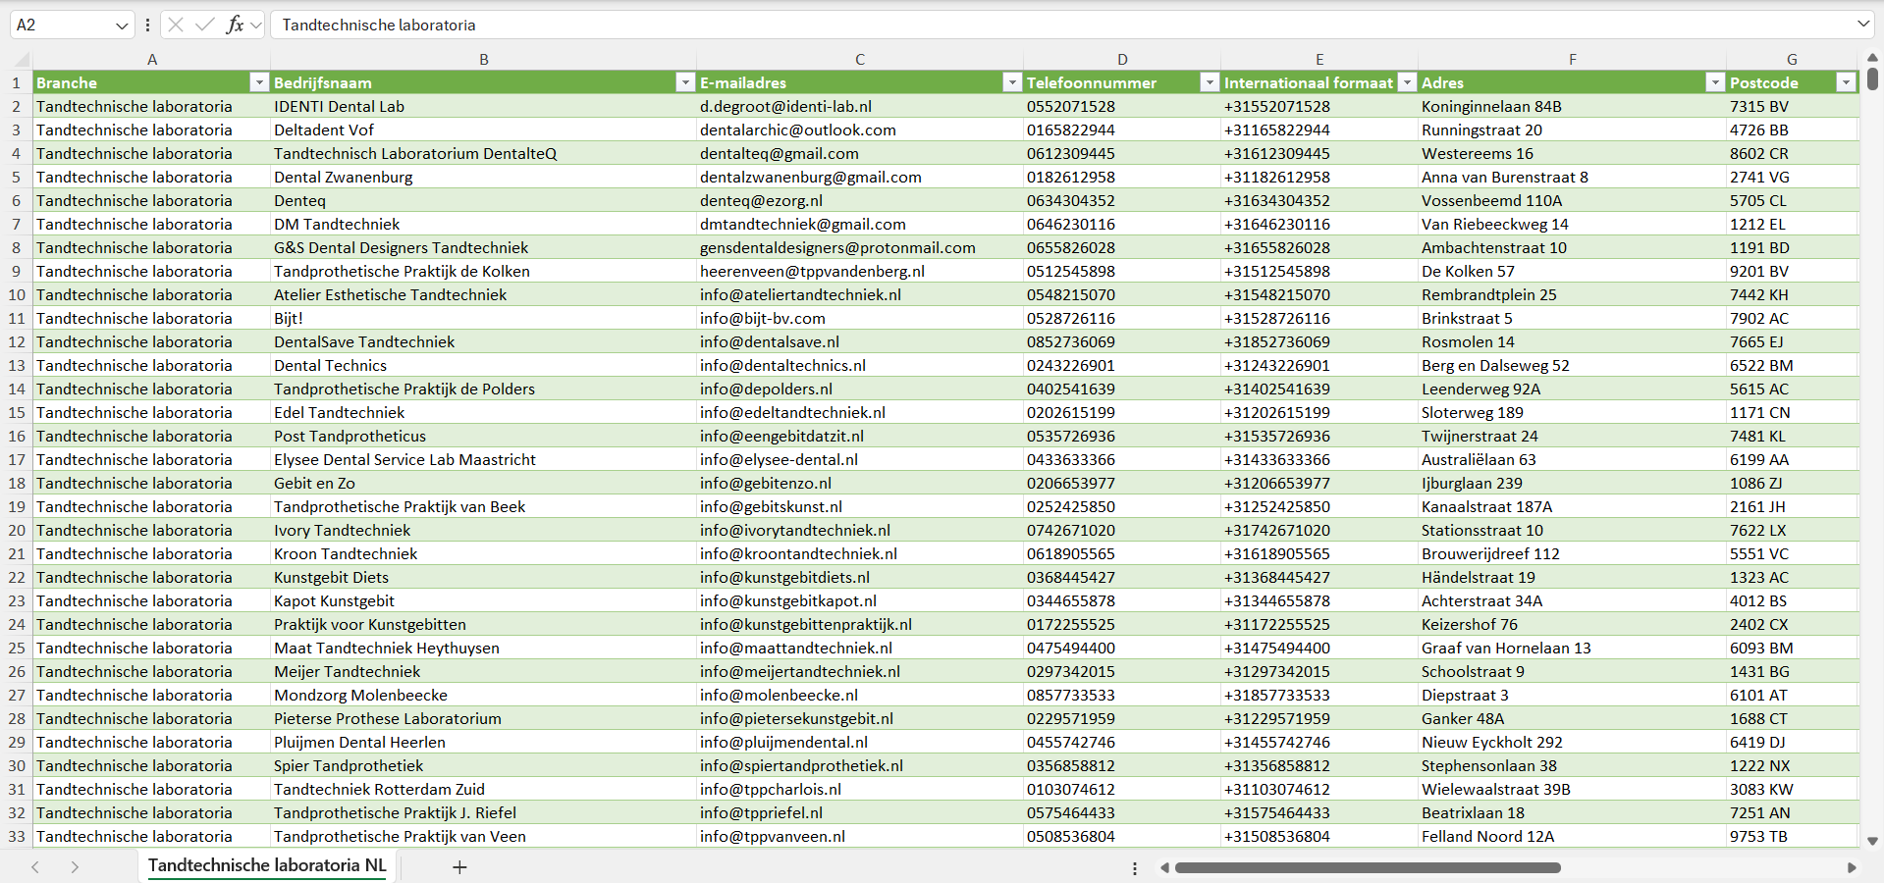Screen dimensions: 1884x883
Task: Select row 15 header
Action: pyautogui.click(x=17, y=412)
